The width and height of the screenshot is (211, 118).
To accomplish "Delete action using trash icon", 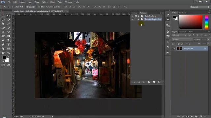I will [159, 82].
